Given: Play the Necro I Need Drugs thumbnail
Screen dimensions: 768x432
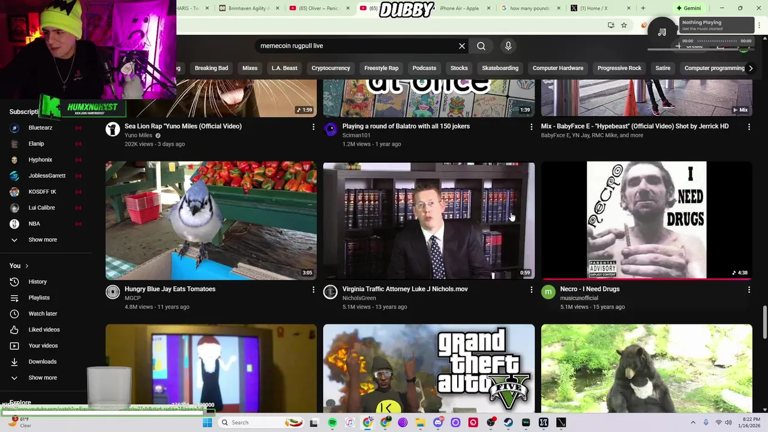Looking at the screenshot, I should 647,221.
